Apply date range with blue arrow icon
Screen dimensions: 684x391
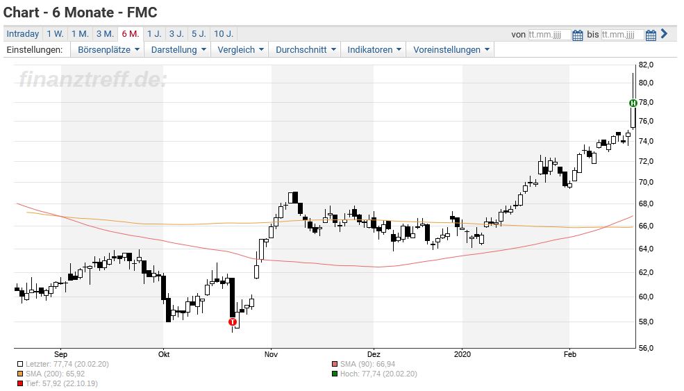point(665,33)
